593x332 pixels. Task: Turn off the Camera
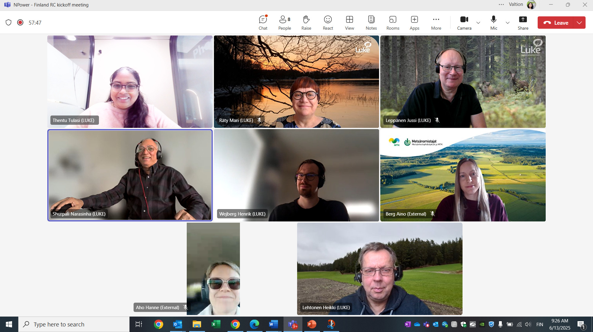(x=464, y=23)
